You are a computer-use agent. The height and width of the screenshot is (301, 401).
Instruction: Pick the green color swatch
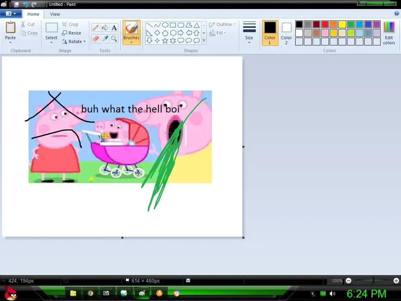pyautogui.click(x=351, y=24)
